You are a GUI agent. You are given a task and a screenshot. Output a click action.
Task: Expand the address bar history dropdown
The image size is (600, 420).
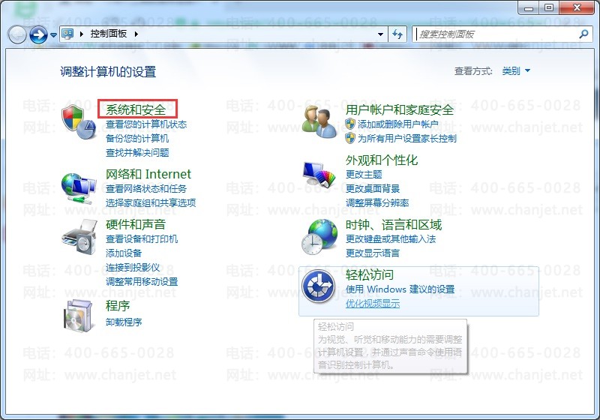[380, 34]
